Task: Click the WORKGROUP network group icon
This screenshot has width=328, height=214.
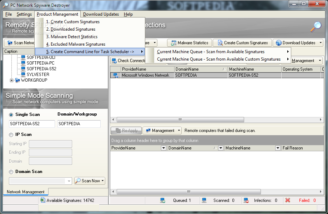Action: tap(17, 80)
